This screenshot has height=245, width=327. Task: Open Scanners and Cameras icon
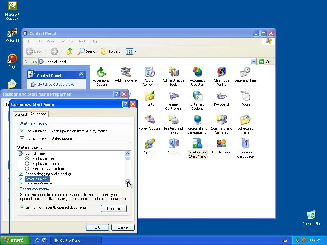point(221,124)
